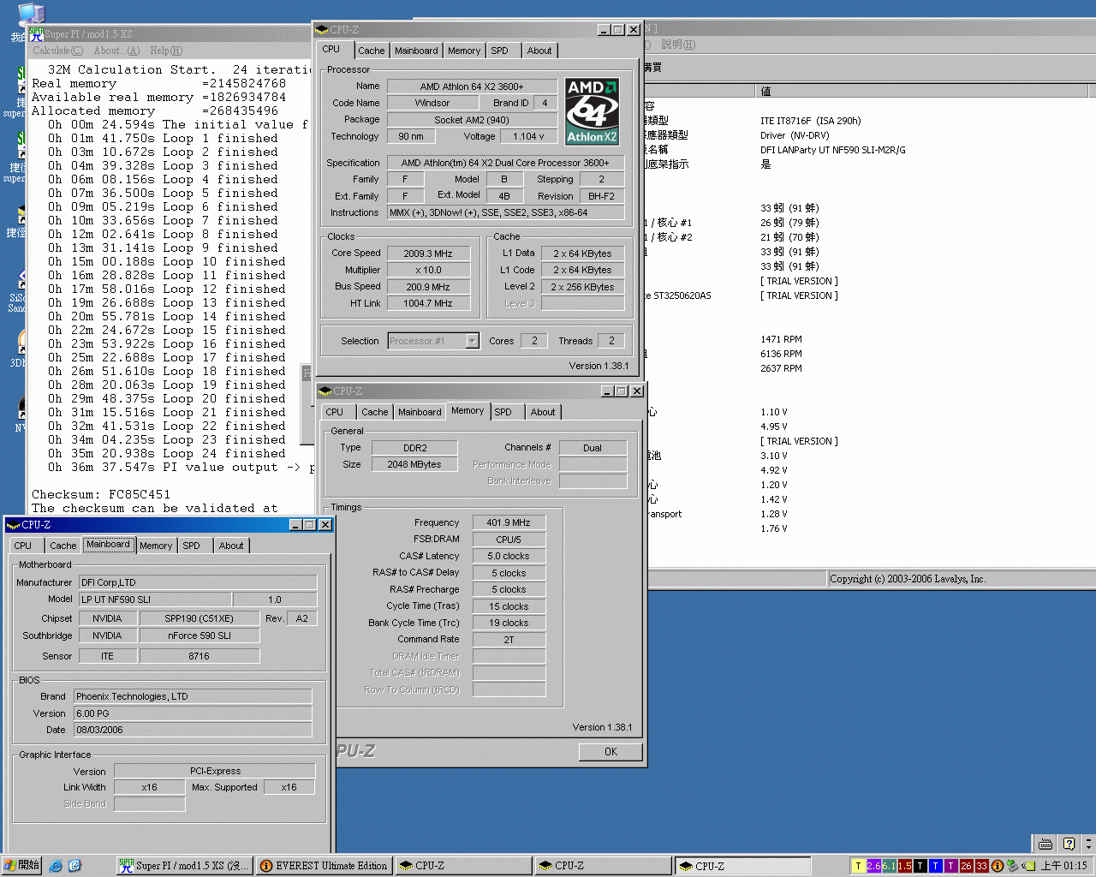The image size is (1096, 877).
Task: Click the Manufacturer DFI Corp,LTD field
Action: [x=198, y=582]
